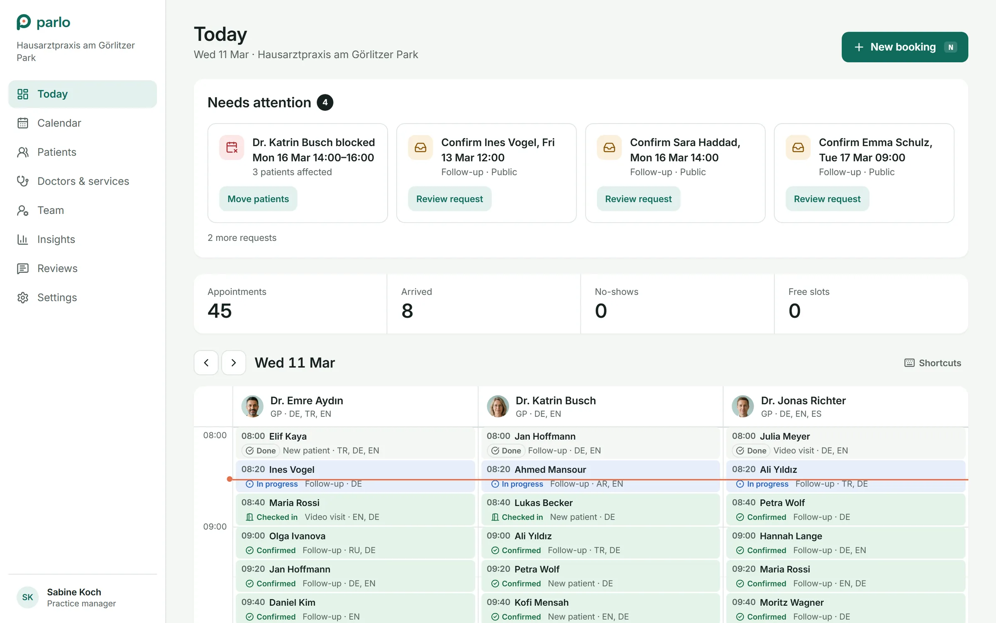
Task: Click the blocked calendar icon on Busch card
Action: [x=232, y=147]
